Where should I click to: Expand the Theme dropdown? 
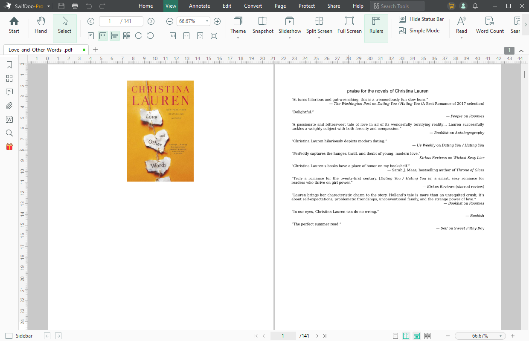238,38
